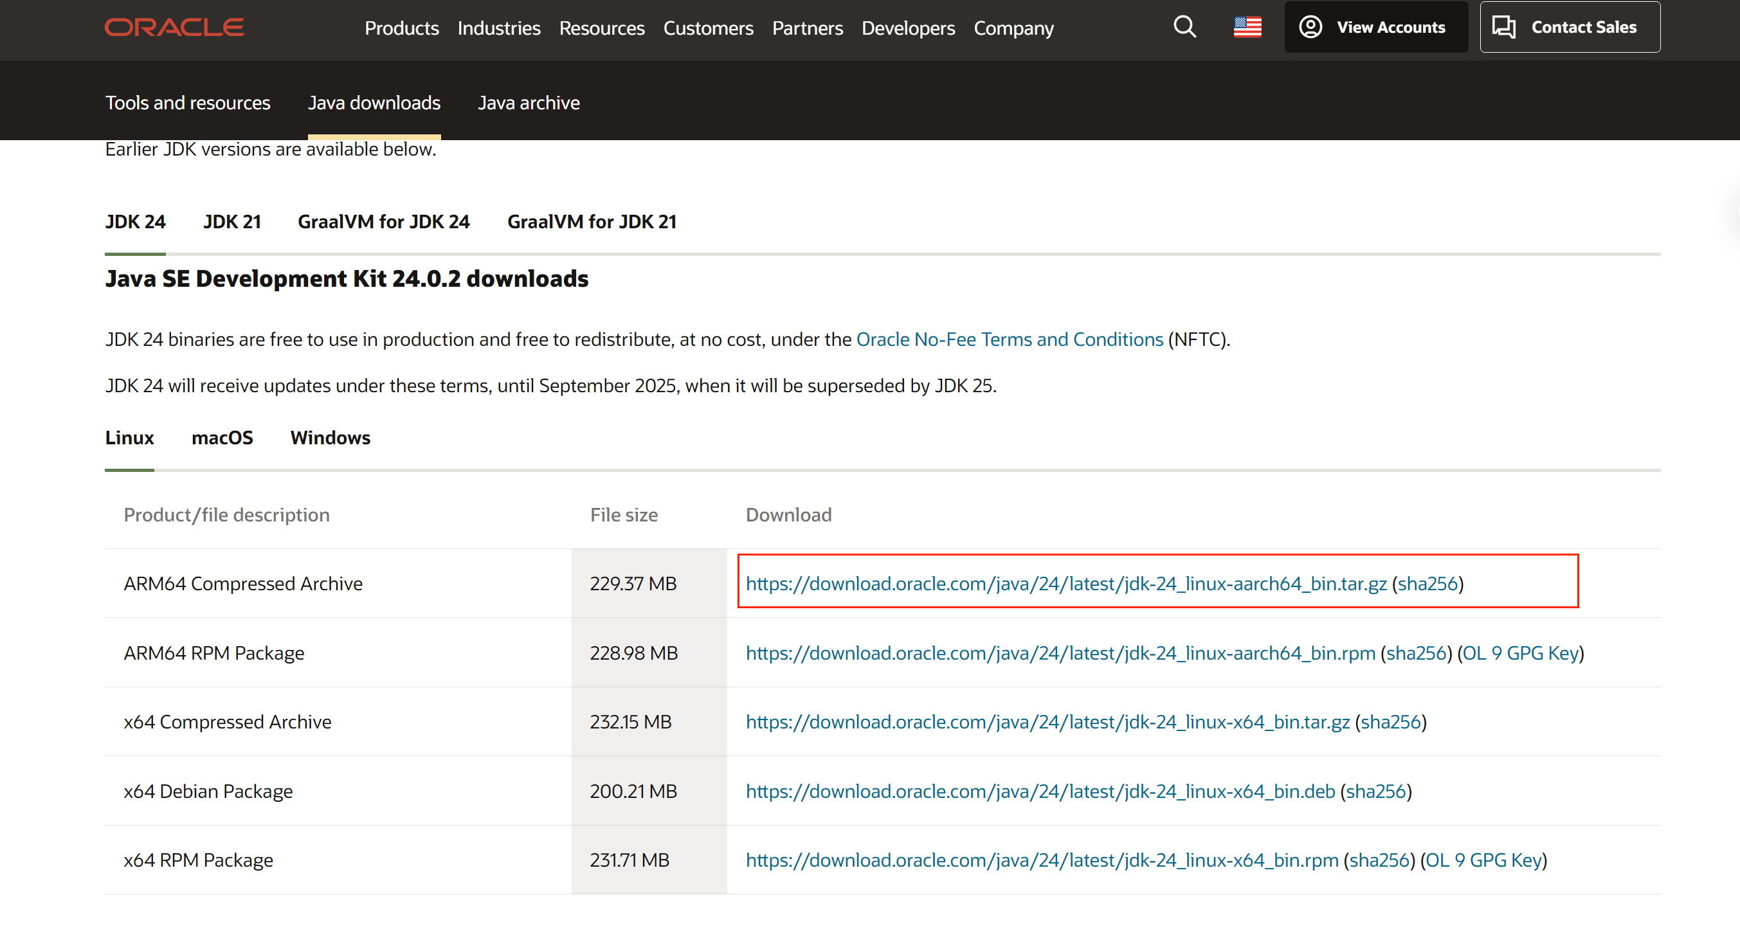Open sha256 for ARM64 Compressed Archive
Viewport: 1740px width, 931px height.
(1427, 584)
